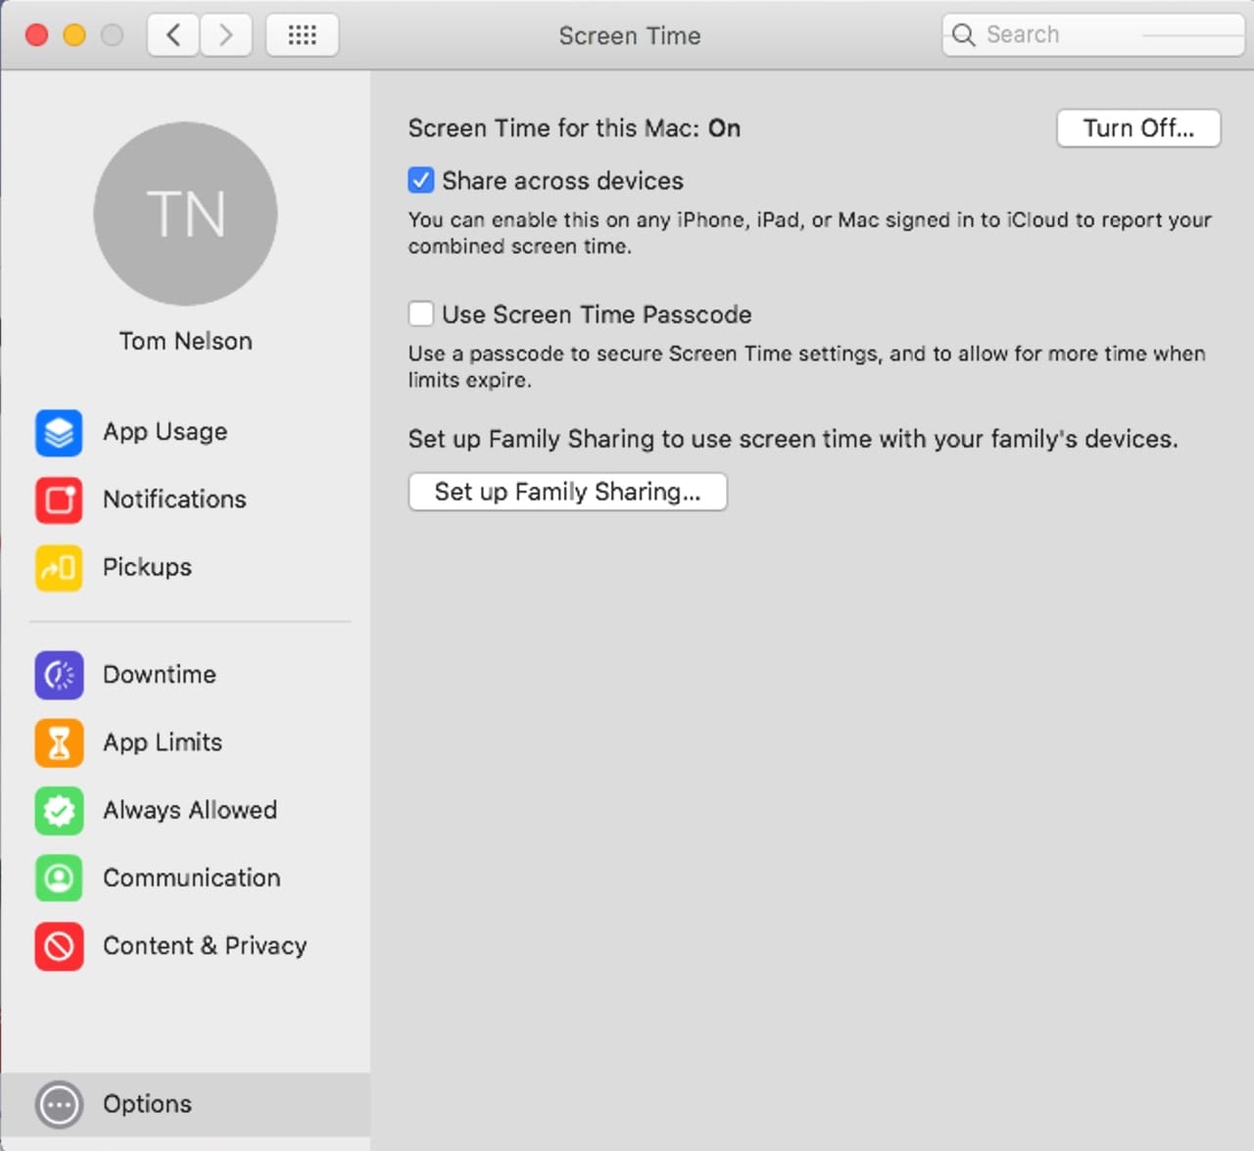Click the Screen Time for this Mac status text
The image size is (1254, 1151).
[x=574, y=128]
